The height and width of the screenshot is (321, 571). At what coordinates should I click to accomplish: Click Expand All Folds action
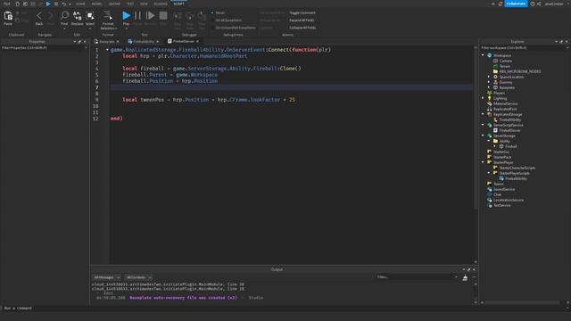302,20
